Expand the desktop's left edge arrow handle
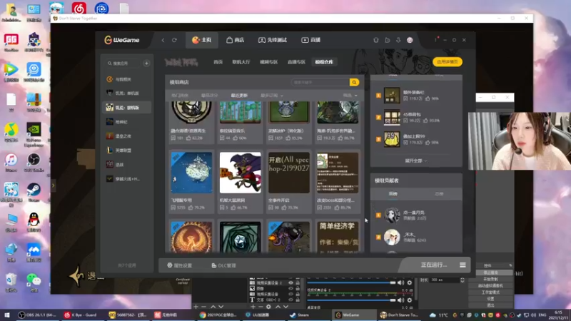This screenshot has height=321, width=571. (x=53, y=185)
